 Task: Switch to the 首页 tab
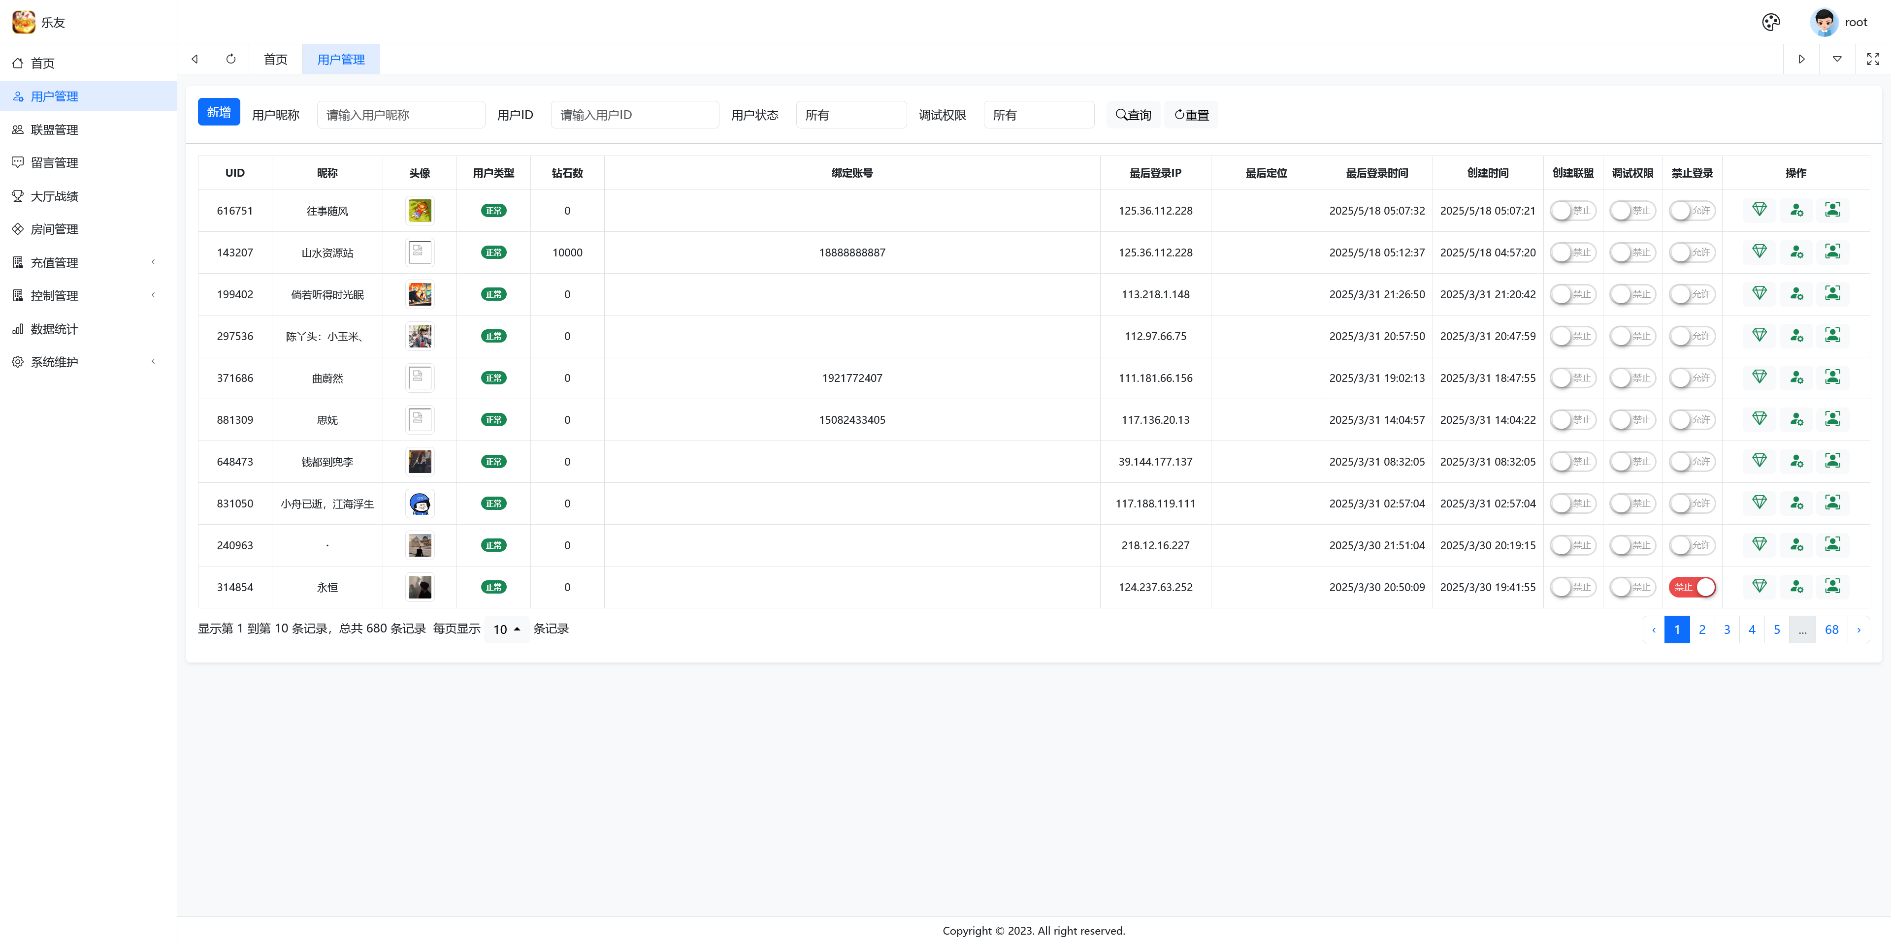275,60
